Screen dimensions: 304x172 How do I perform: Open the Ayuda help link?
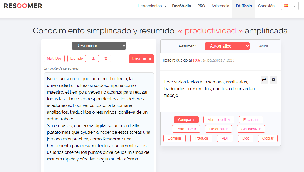(x=264, y=46)
